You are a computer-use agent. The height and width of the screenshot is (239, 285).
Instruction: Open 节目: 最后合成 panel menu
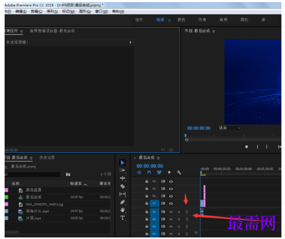tap(214, 31)
